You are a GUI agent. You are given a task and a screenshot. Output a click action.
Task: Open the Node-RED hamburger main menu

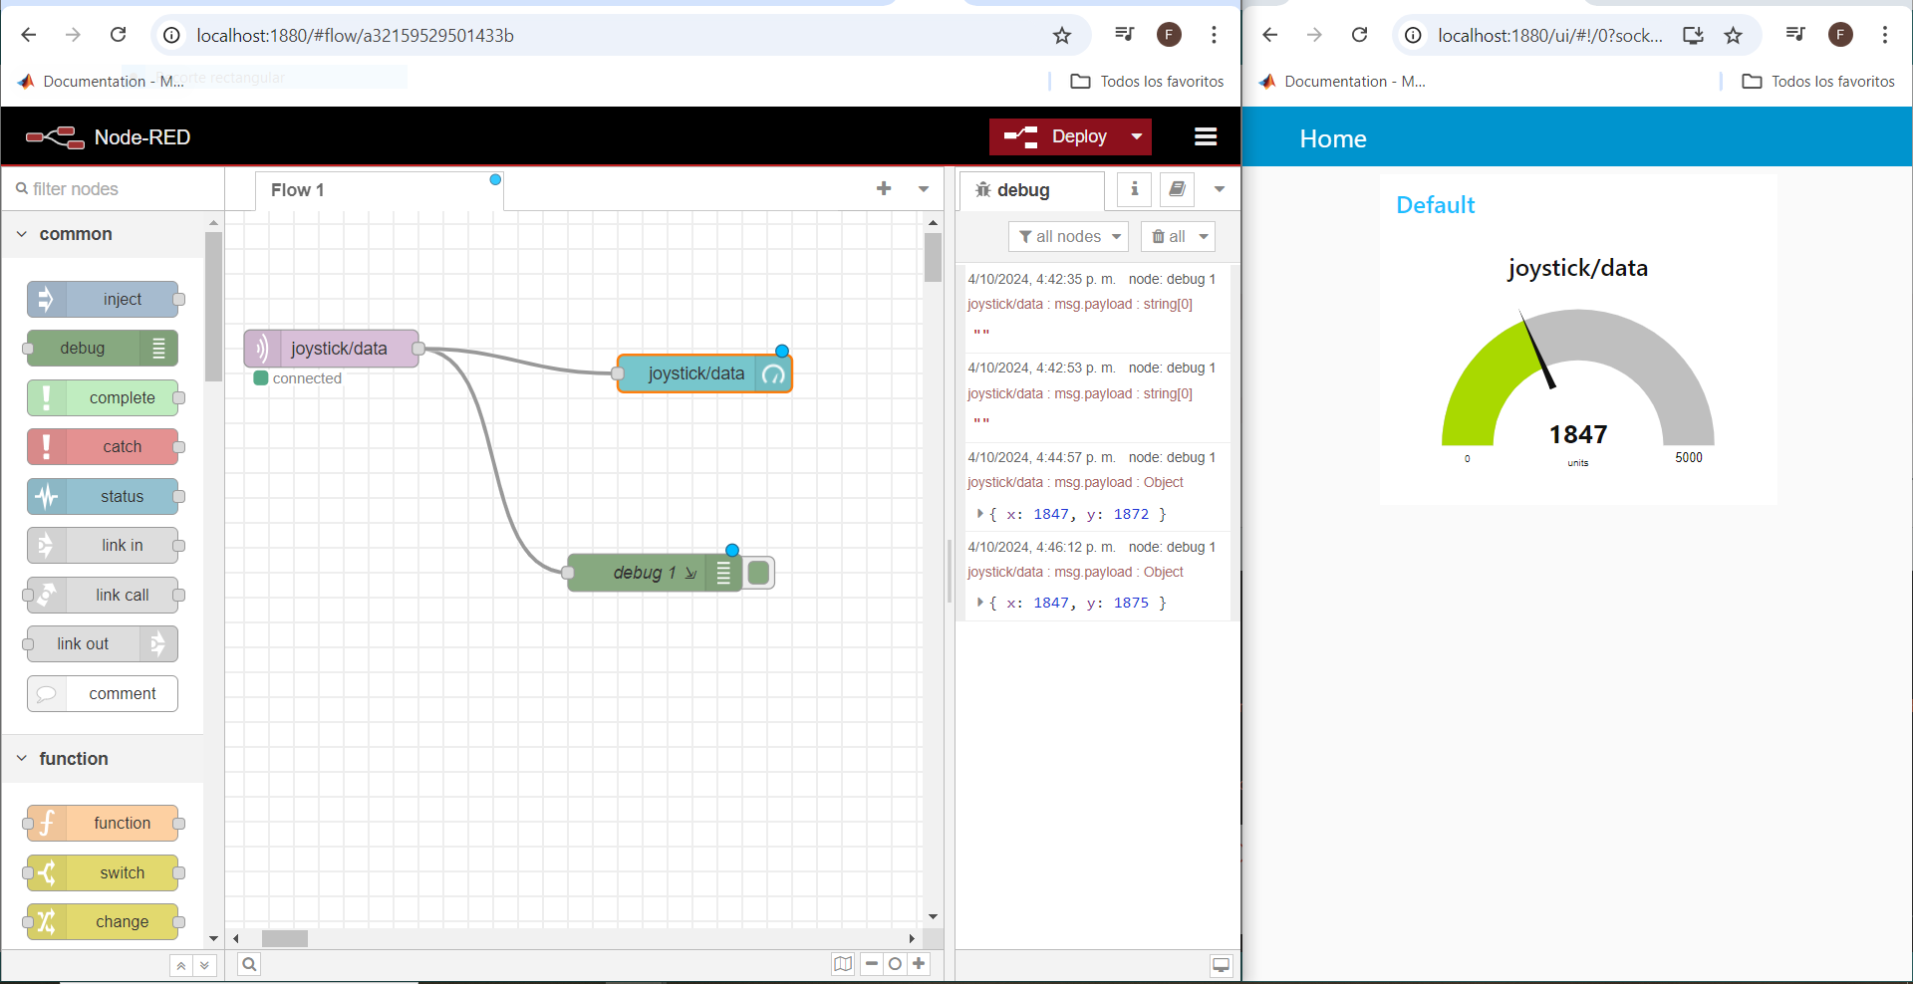click(1206, 136)
